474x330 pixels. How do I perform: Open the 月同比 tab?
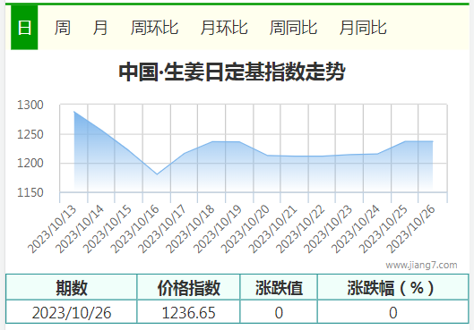(x=363, y=28)
